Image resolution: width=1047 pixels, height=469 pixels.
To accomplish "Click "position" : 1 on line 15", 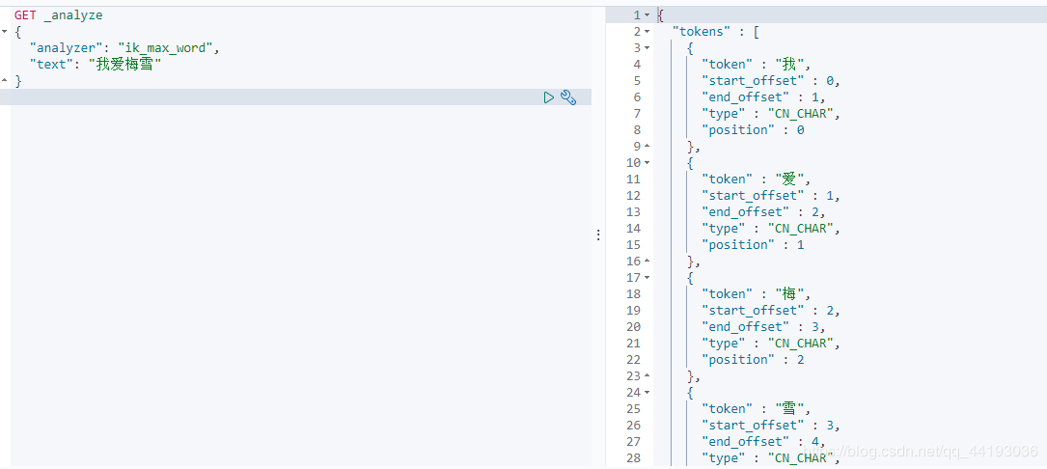I will (753, 244).
